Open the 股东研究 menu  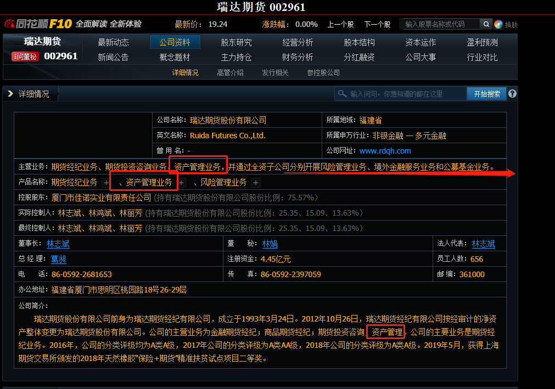click(236, 42)
